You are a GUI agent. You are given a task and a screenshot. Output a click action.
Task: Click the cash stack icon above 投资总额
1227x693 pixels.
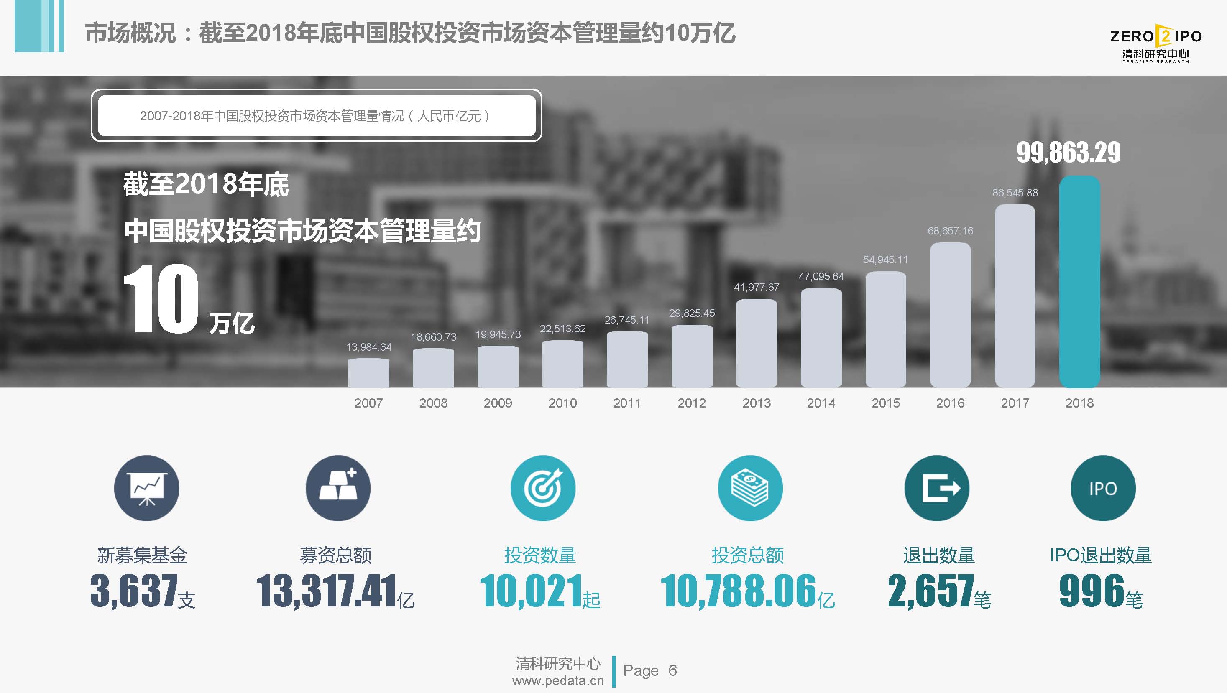(x=750, y=488)
